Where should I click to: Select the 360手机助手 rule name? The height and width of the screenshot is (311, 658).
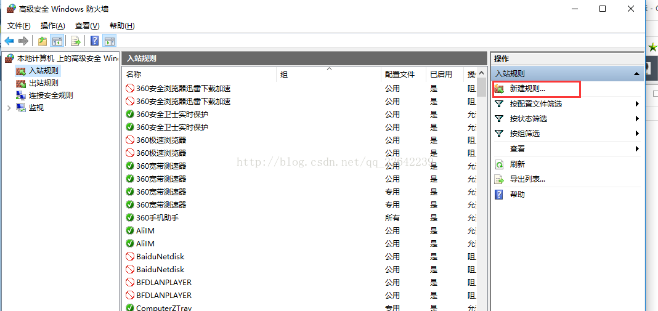(x=158, y=217)
